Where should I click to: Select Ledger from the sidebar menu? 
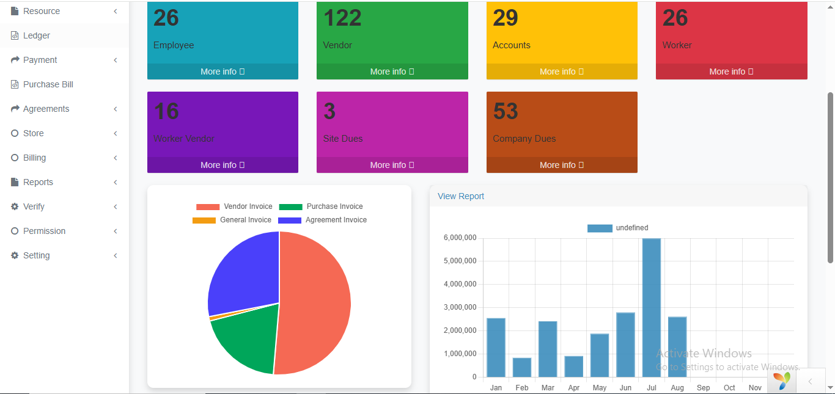pyautogui.click(x=36, y=35)
